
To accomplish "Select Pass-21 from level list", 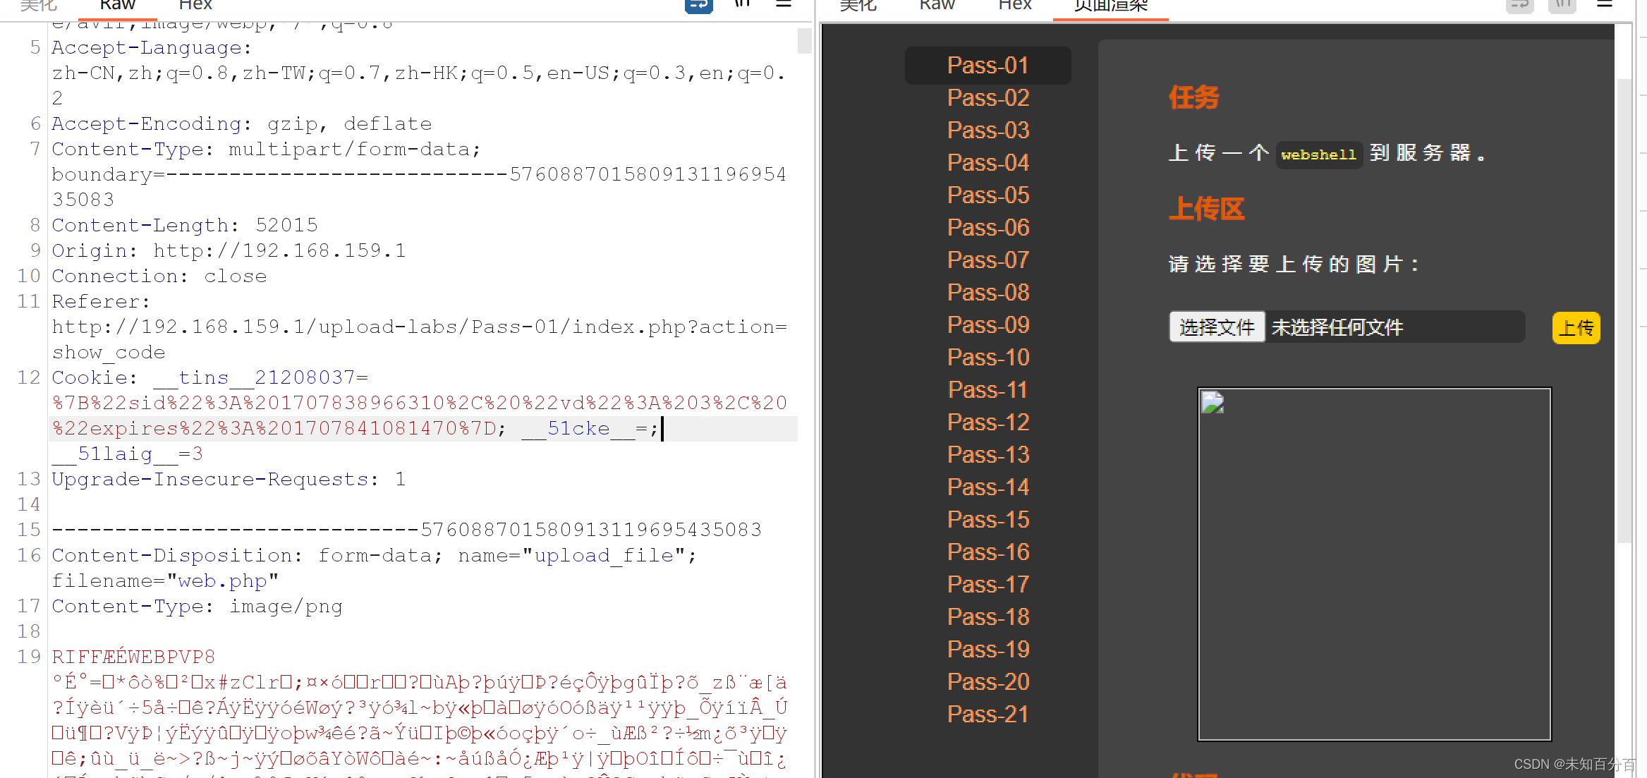I will (987, 715).
